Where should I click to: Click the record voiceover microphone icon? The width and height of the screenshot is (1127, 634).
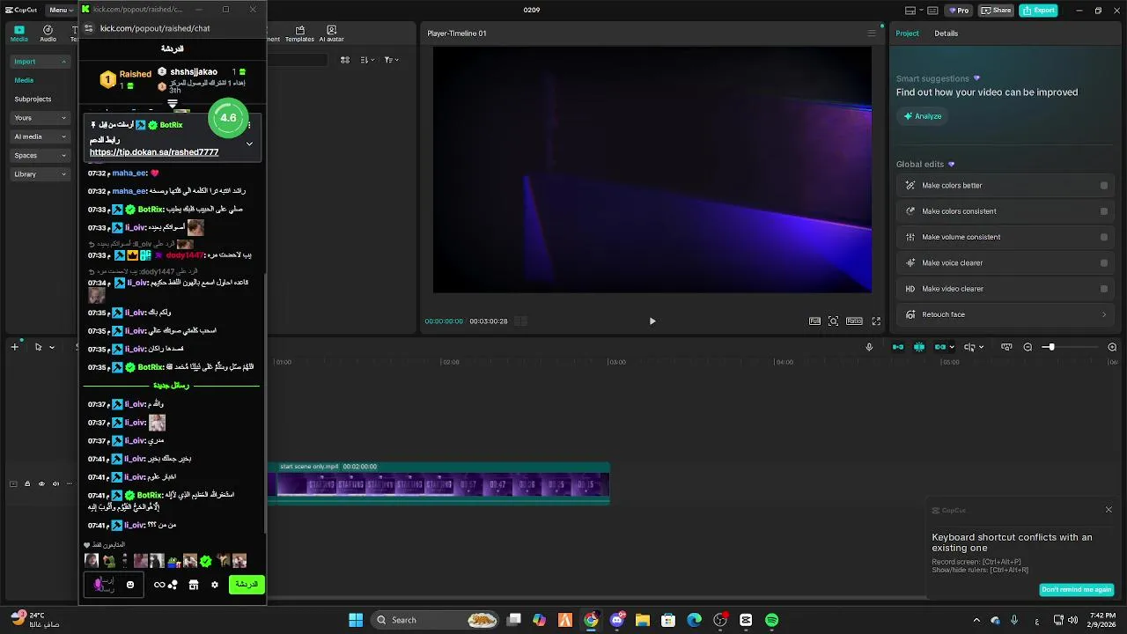869,347
